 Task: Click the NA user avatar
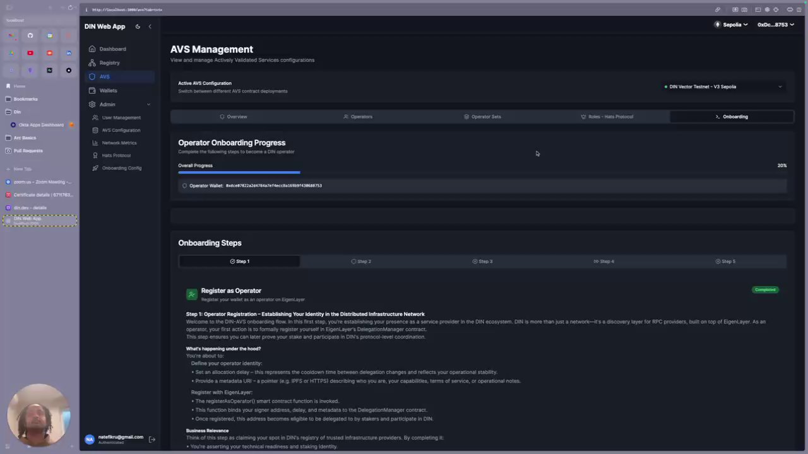pyautogui.click(x=90, y=439)
